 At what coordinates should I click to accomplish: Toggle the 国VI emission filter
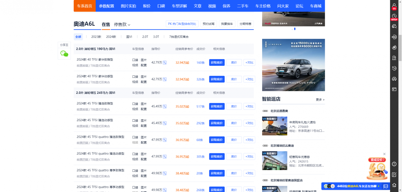pos(129,37)
